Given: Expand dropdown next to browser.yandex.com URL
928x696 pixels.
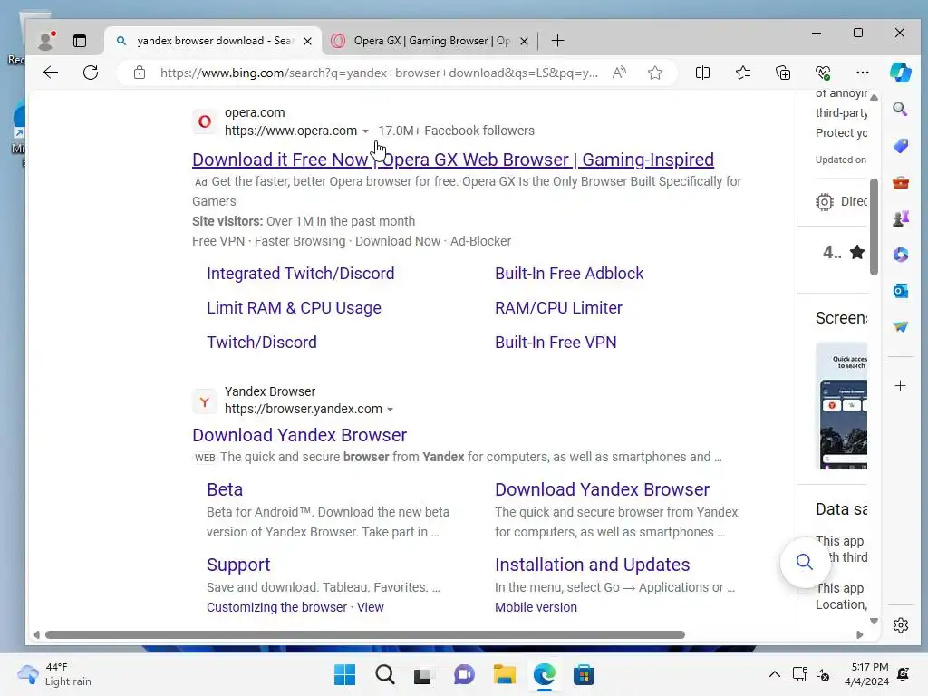Looking at the screenshot, I should pos(390,409).
